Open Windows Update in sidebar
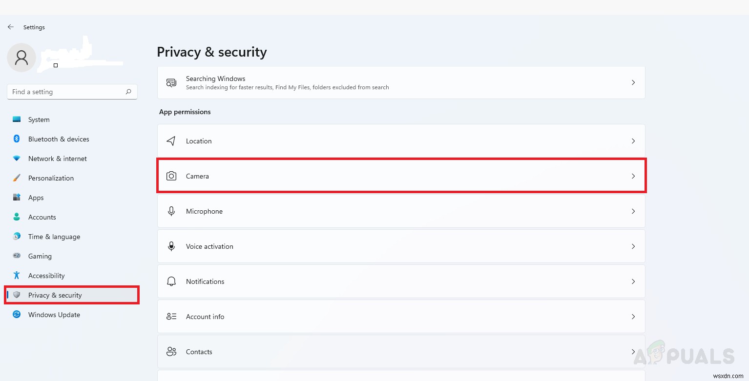Image resolution: width=749 pixels, height=381 pixels. pos(54,315)
